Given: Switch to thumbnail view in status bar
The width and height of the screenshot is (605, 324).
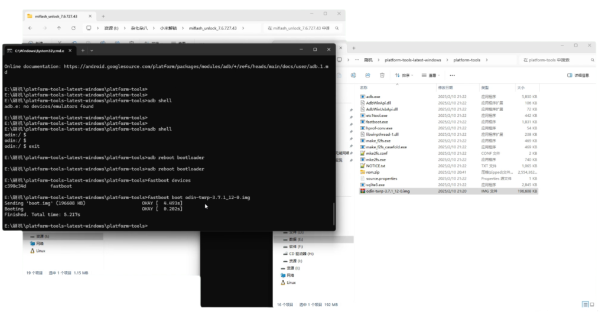Looking at the screenshot, I should tap(592, 304).
